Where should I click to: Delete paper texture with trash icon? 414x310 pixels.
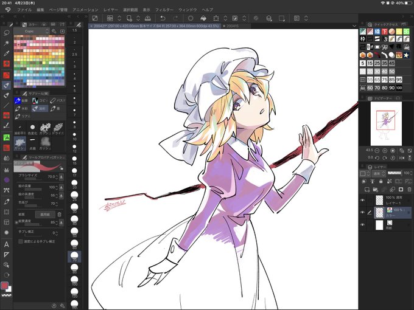click(60, 215)
